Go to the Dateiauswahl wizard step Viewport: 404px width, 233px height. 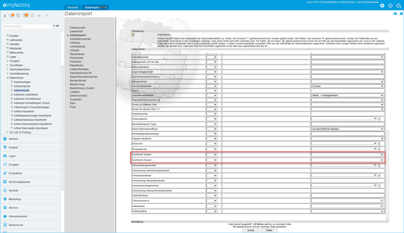pyautogui.click(x=77, y=28)
